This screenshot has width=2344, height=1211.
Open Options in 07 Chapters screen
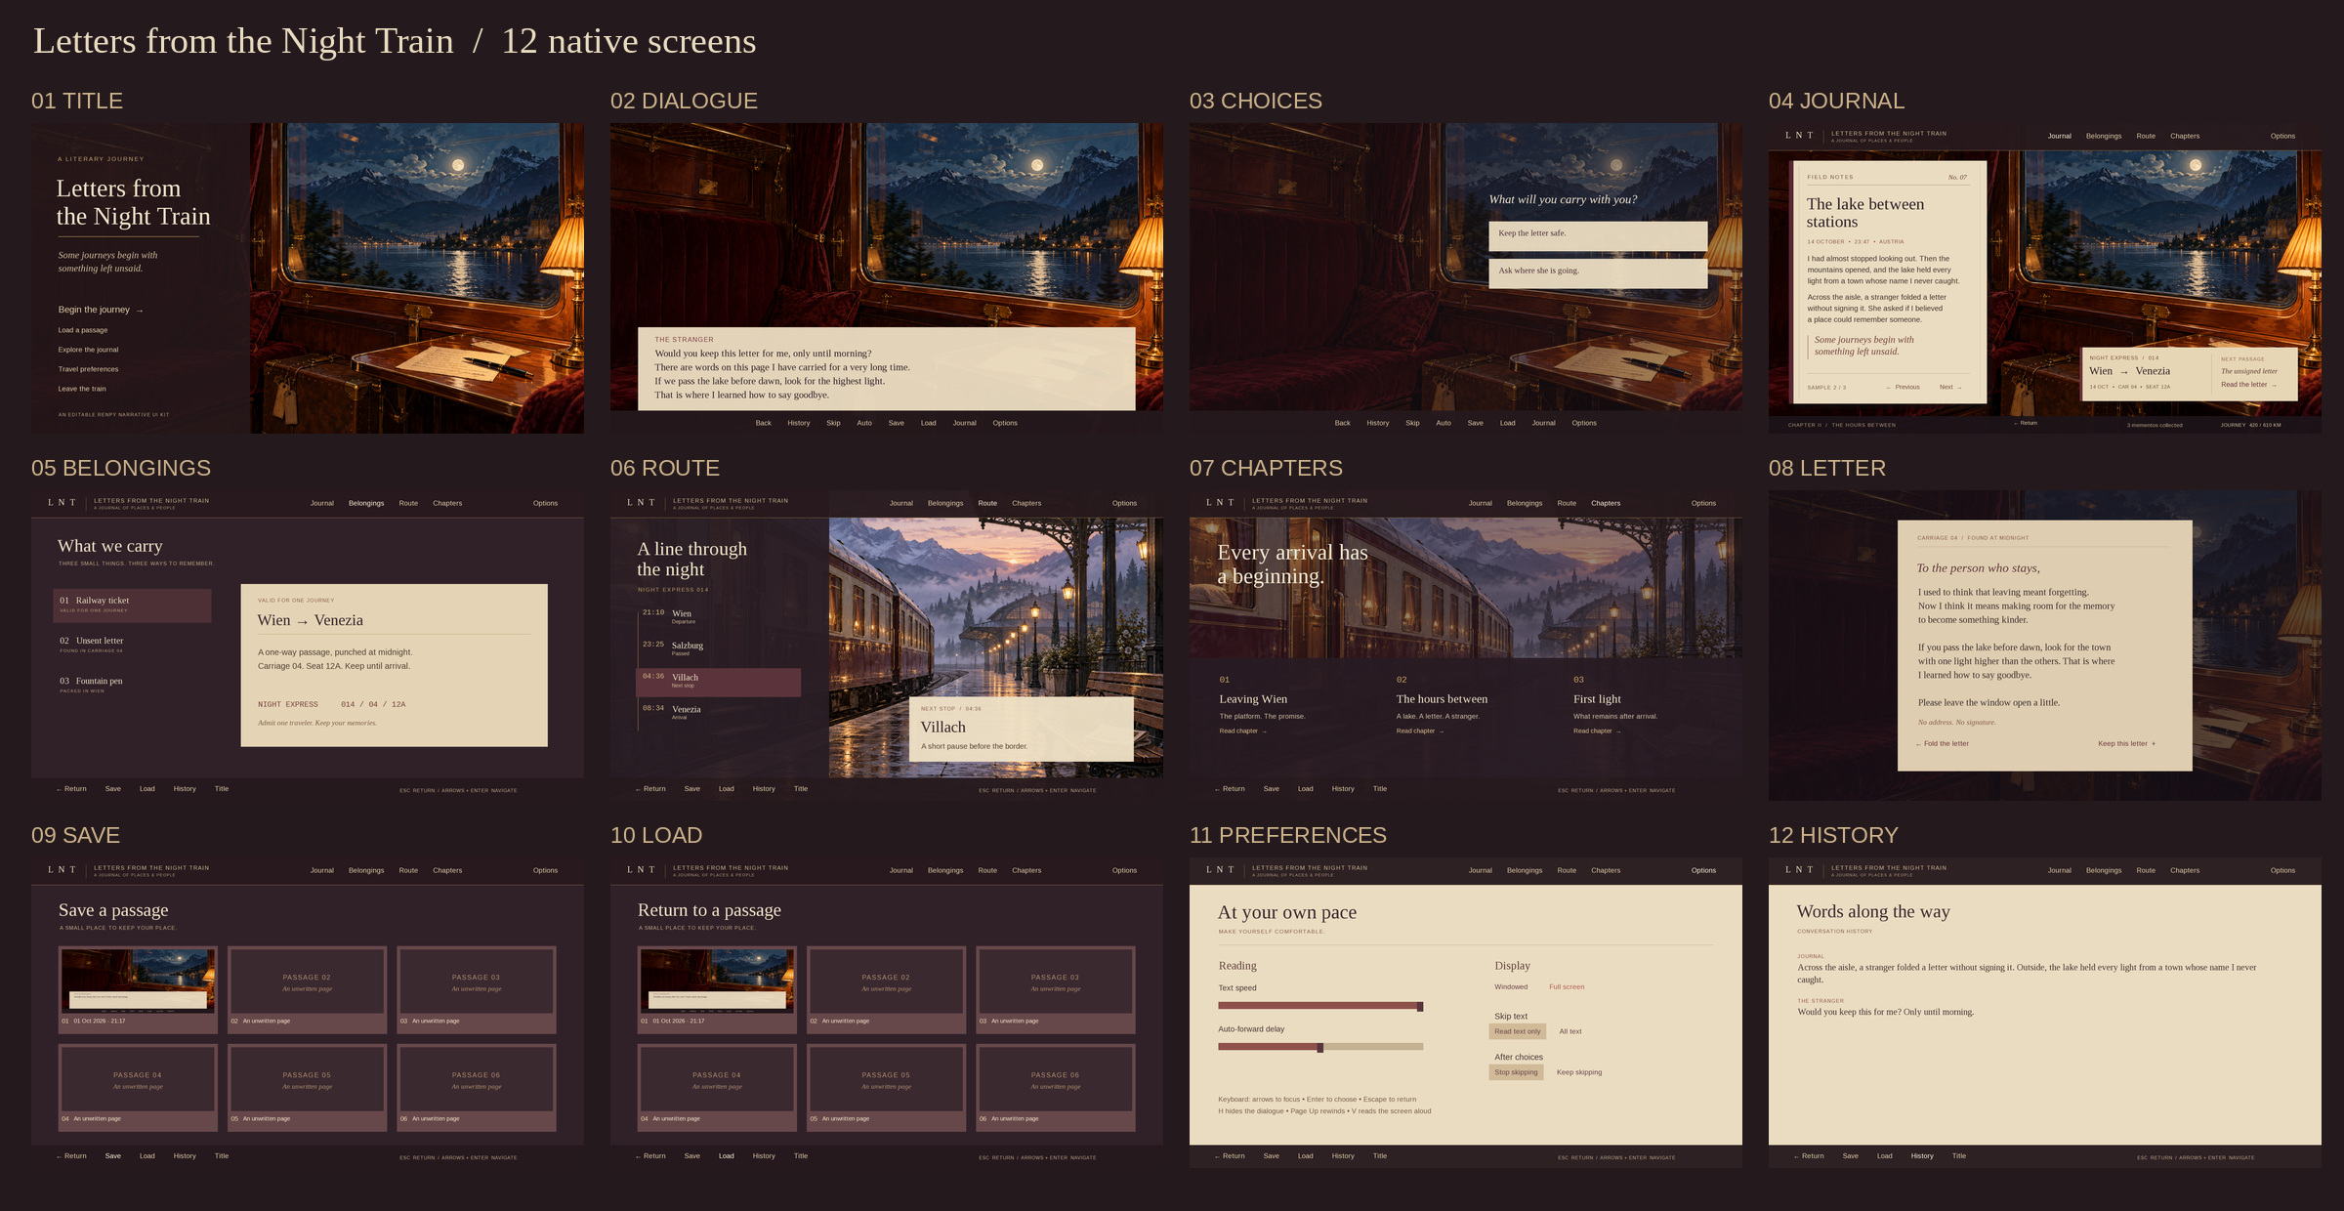coord(1703,503)
